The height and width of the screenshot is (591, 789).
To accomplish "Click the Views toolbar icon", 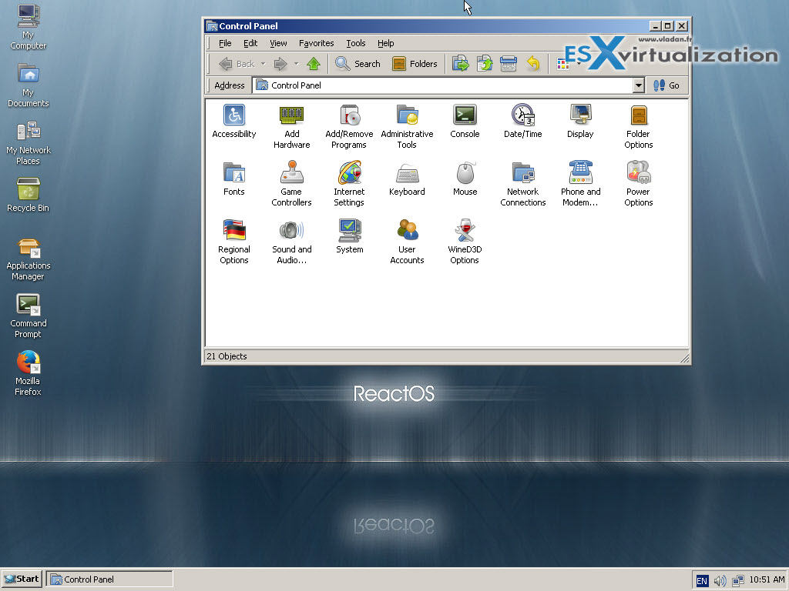I will point(563,64).
